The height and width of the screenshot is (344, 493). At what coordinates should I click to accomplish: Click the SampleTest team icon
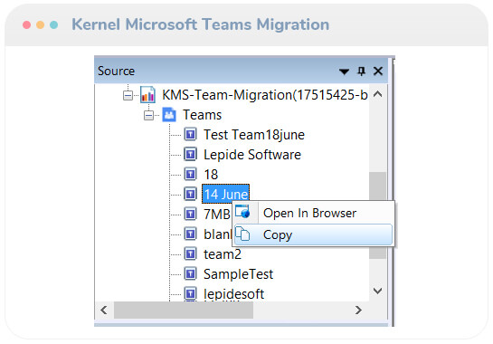[190, 273]
